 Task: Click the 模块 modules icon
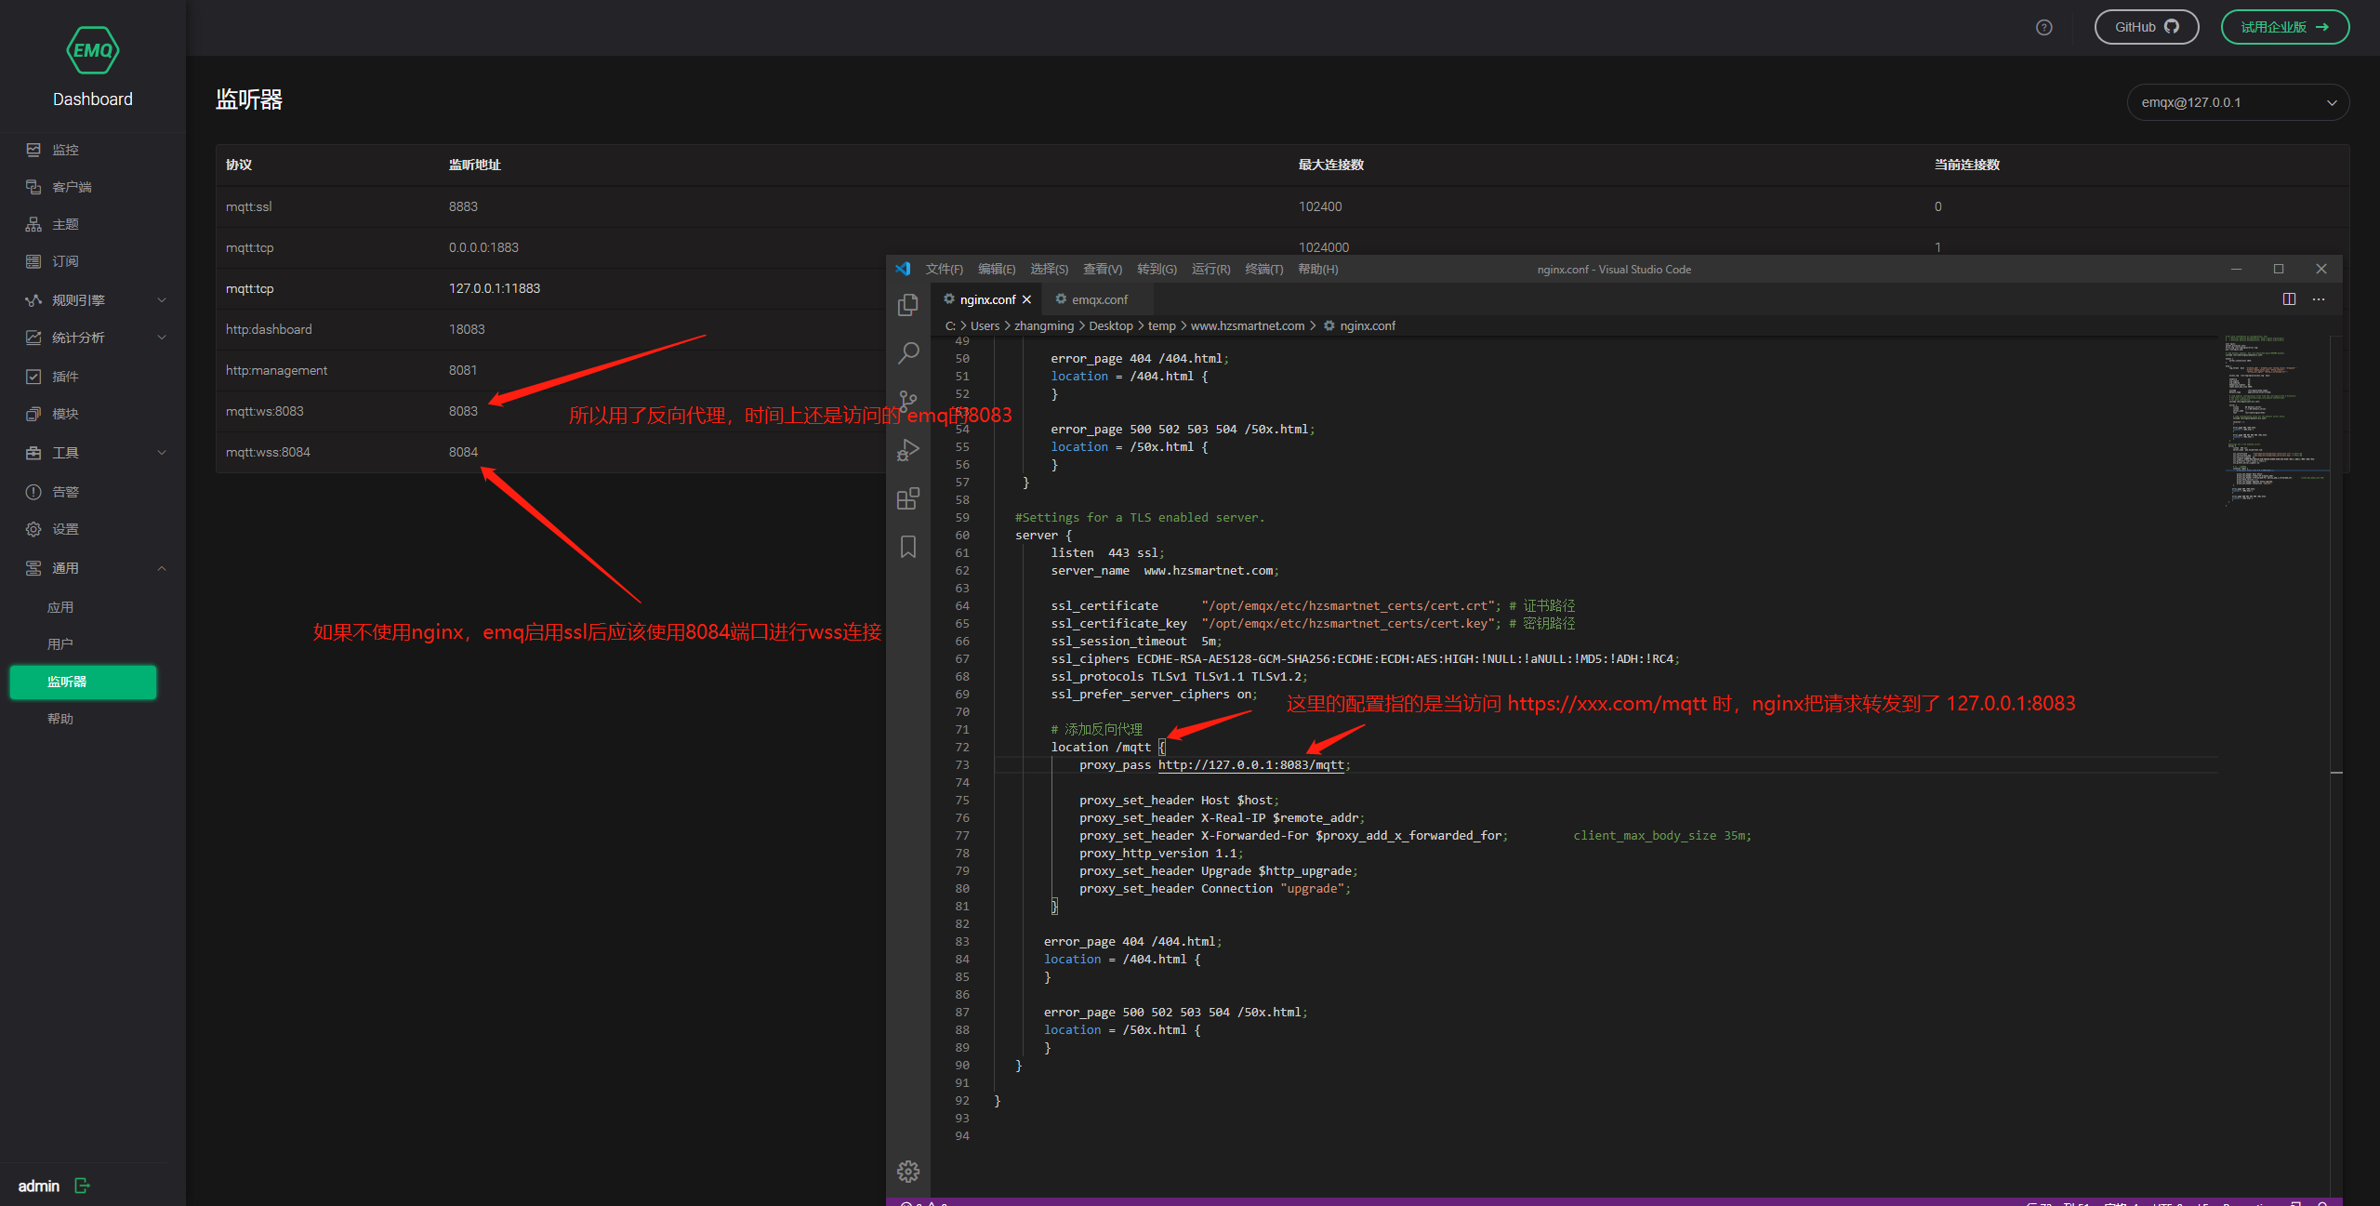33,414
